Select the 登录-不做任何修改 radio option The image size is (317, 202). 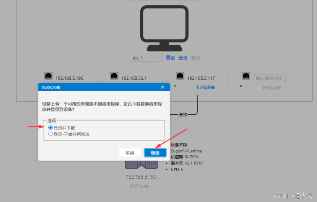51,134
